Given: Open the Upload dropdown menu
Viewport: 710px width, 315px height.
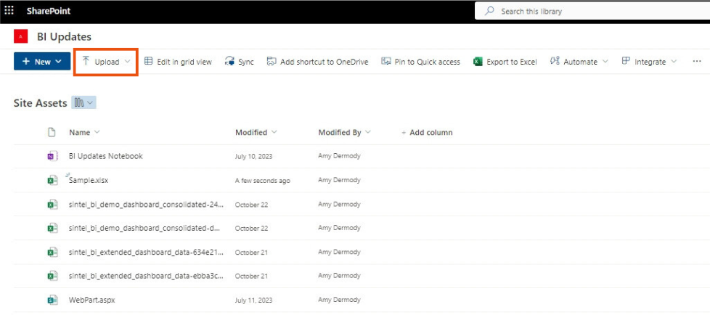Looking at the screenshot, I should pos(107,62).
